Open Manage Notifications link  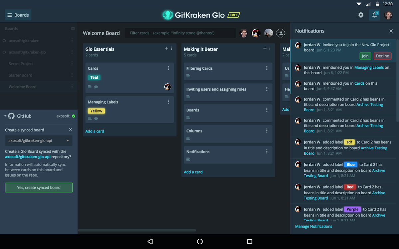pos(314,226)
